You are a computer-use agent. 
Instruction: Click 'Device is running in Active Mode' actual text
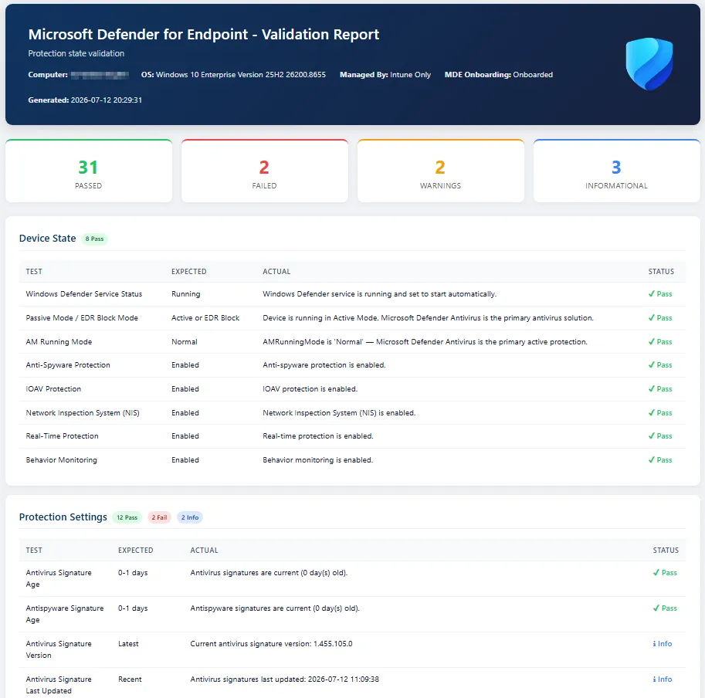[428, 318]
